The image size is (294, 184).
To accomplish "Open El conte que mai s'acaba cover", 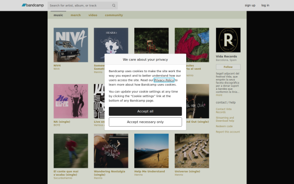I will [x=71, y=151].
